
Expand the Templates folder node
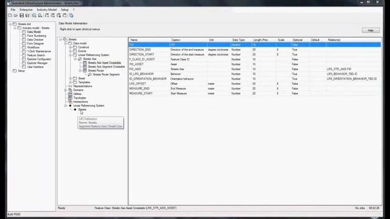[71, 82]
